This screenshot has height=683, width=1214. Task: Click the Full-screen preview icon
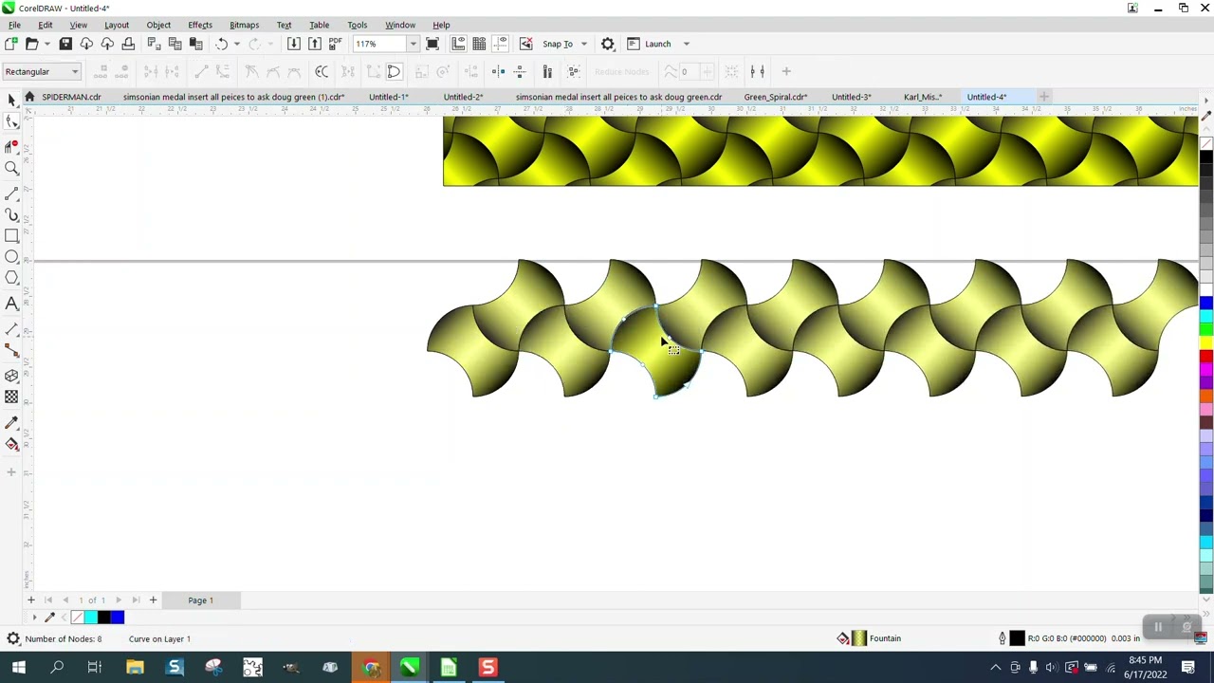[x=432, y=44]
